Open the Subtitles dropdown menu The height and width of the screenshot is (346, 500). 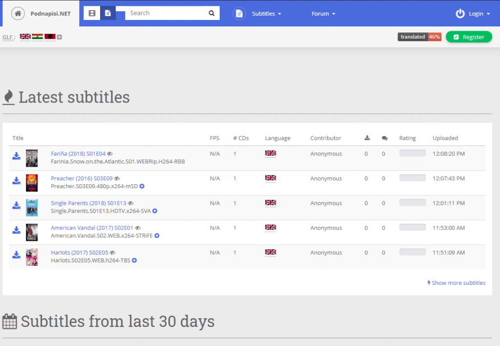click(x=266, y=14)
